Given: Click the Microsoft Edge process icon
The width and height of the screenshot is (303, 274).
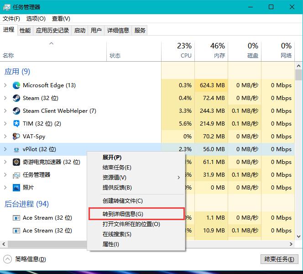Looking at the screenshot, I should coord(16,85).
